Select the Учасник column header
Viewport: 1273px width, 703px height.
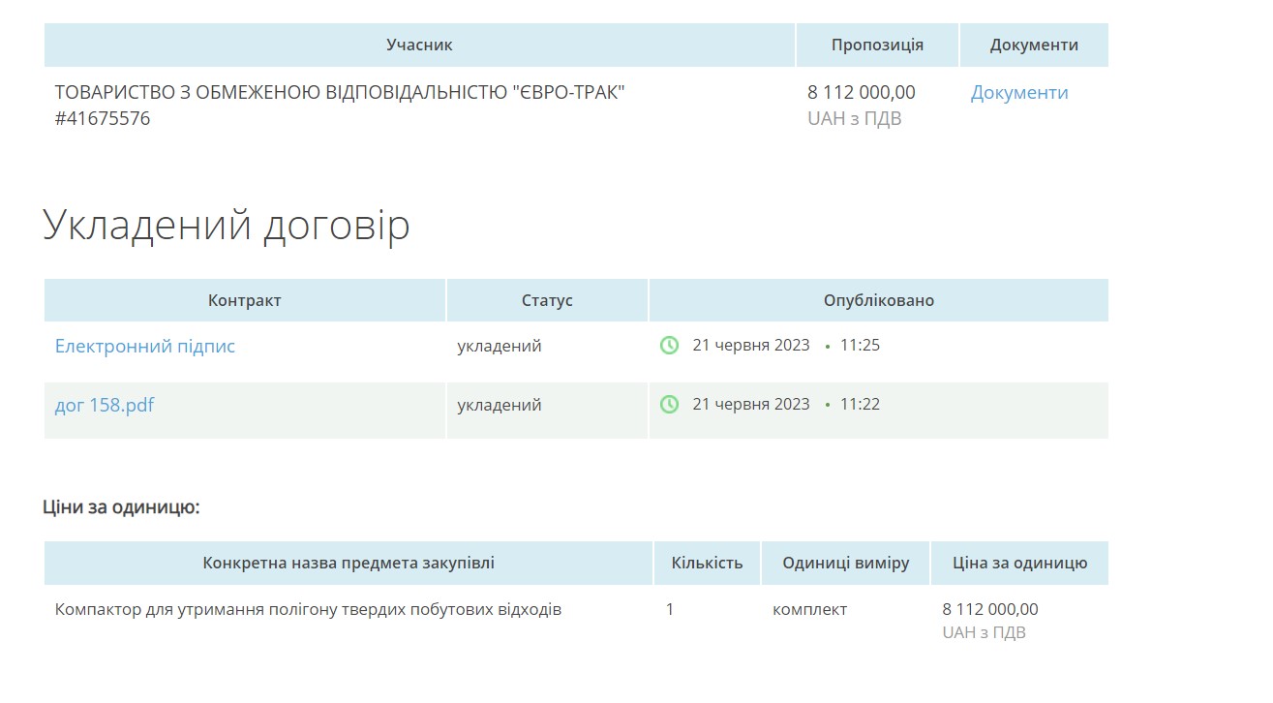(x=419, y=45)
